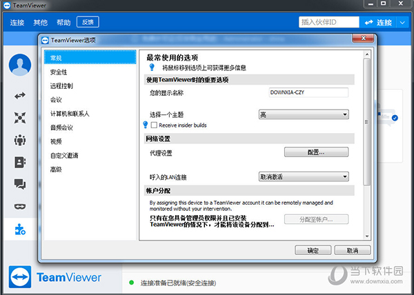Close the TeamViewer options dialog
This screenshot has height=295, width=414.
[363, 38]
